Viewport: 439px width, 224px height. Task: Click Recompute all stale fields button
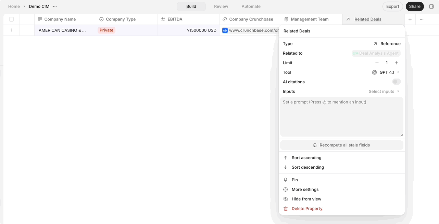[342, 145]
